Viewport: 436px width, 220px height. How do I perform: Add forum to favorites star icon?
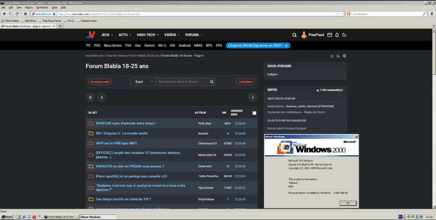point(331,56)
